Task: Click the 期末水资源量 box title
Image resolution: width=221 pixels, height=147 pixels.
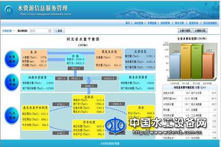Action: coord(138,77)
